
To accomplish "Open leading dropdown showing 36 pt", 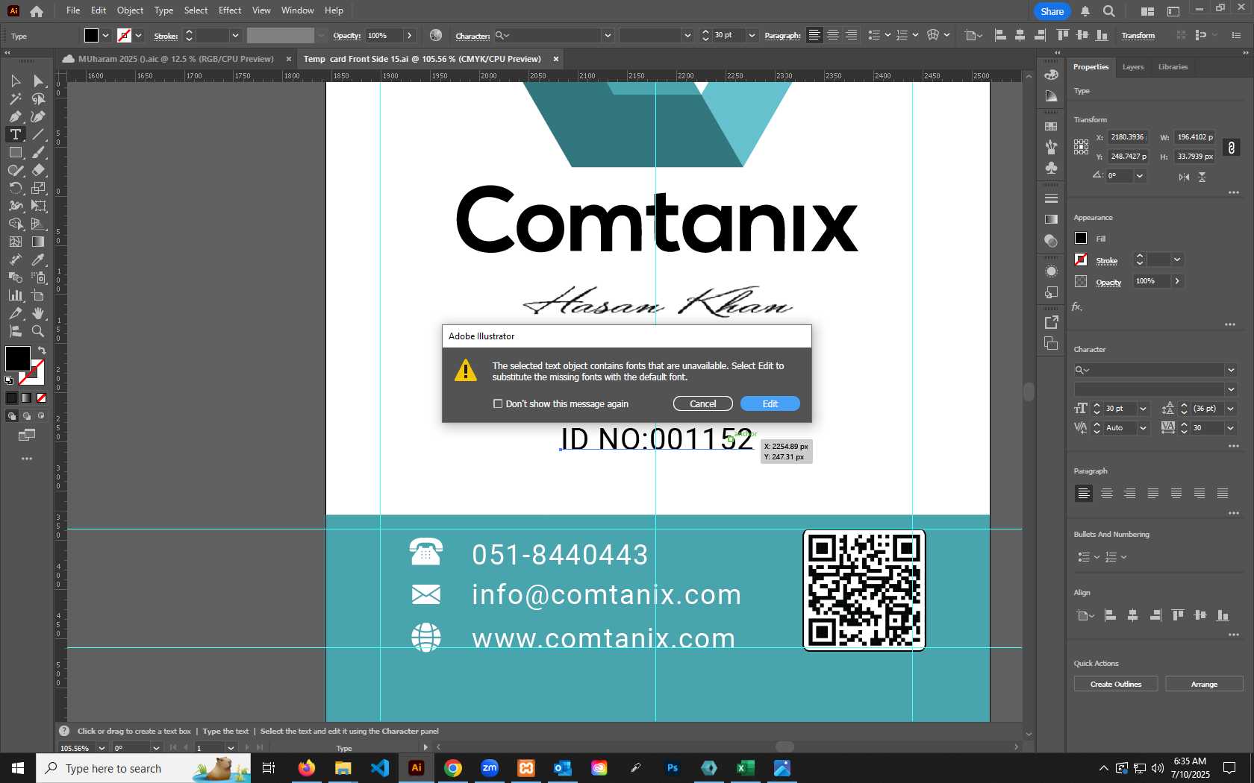I will coord(1231,409).
